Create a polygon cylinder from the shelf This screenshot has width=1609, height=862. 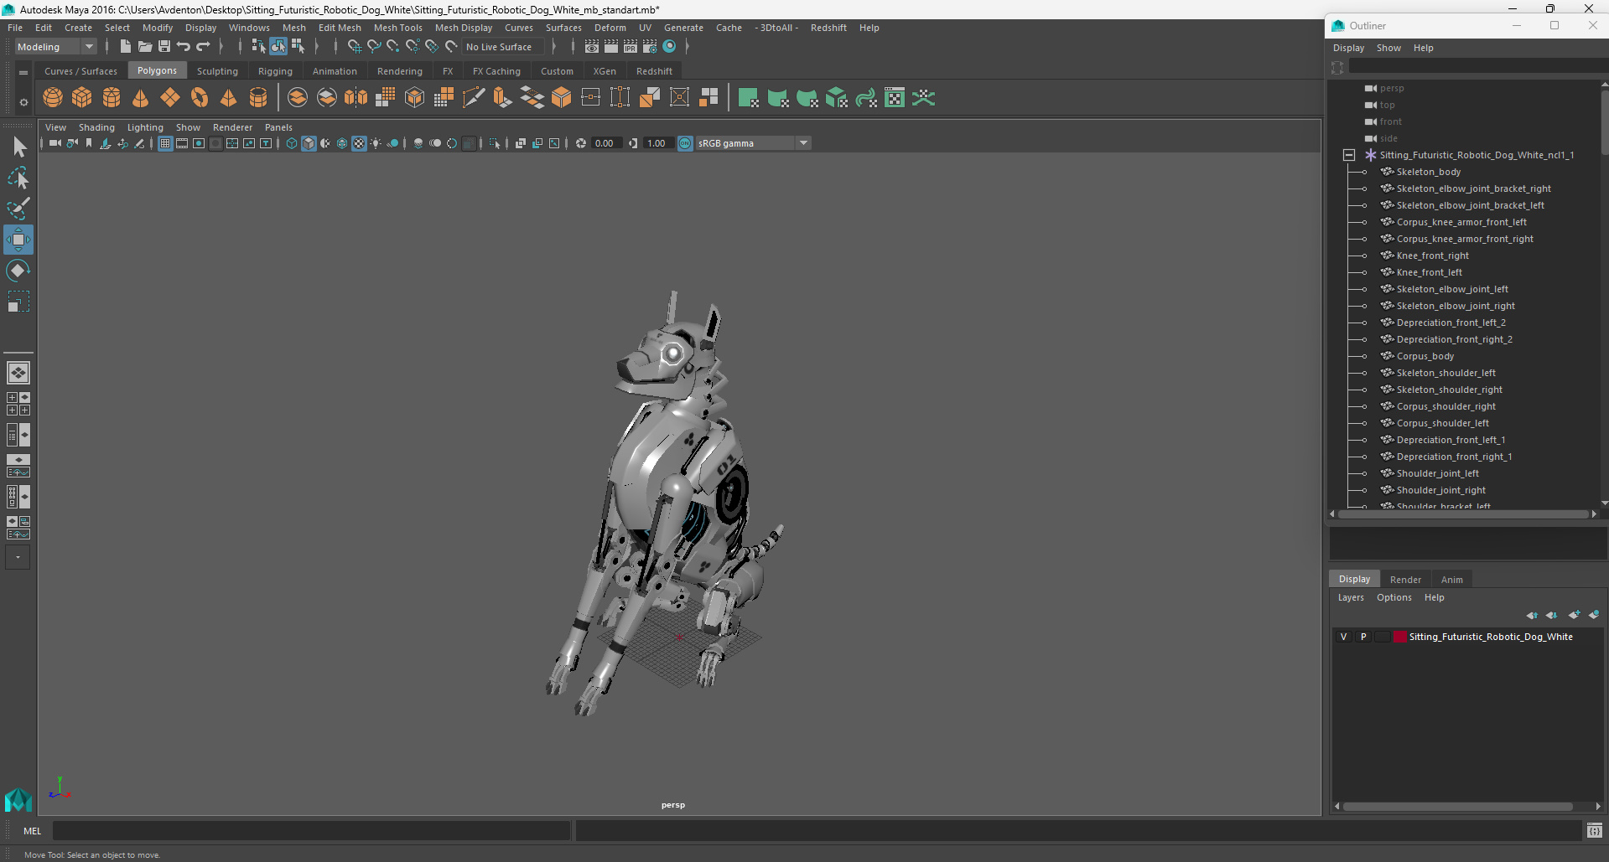pos(112,98)
